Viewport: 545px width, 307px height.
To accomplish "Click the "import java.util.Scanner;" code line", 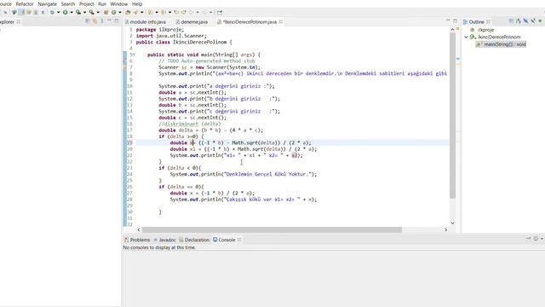I will click(171, 36).
